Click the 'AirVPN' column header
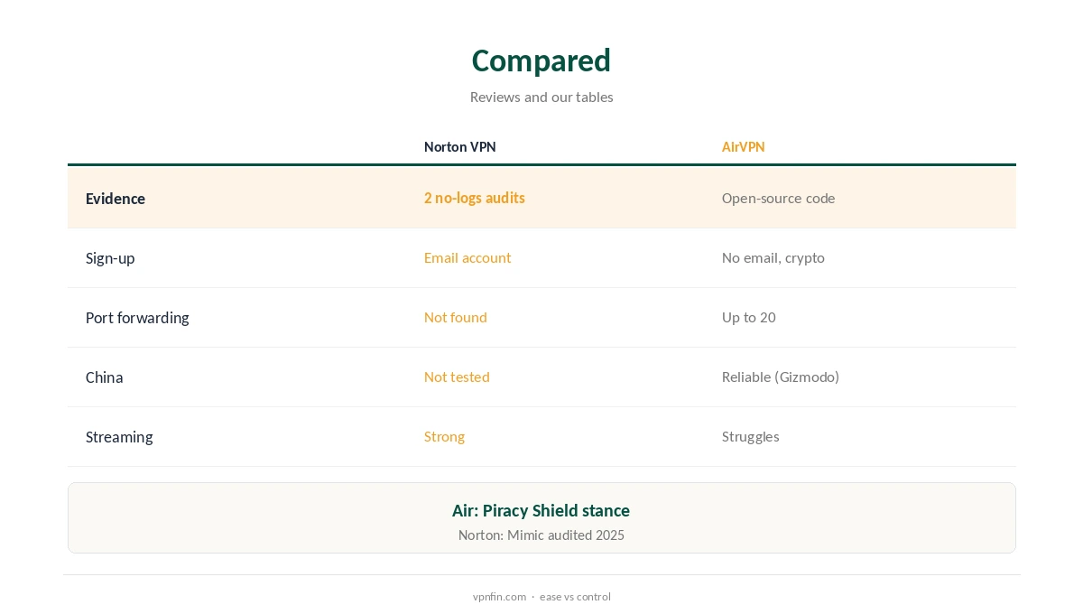The image size is (1083, 614). coord(743,147)
